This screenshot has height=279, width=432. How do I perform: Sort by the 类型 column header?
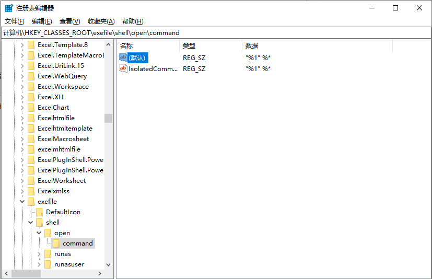click(x=211, y=46)
